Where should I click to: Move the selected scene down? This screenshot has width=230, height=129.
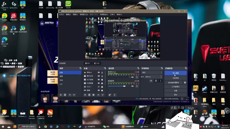74,95
